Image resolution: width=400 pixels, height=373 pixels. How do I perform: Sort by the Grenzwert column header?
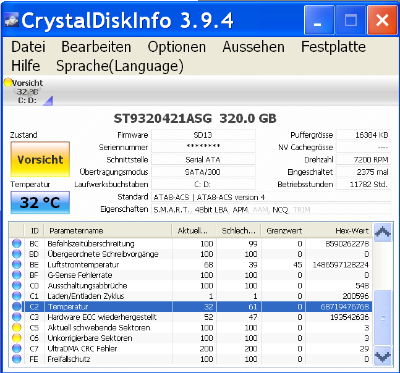pos(283,230)
